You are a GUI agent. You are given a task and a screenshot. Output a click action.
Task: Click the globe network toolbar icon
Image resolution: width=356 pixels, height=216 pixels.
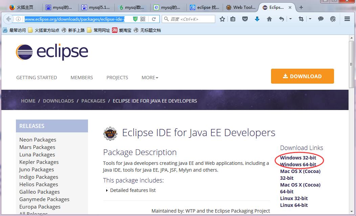(333, 19)
